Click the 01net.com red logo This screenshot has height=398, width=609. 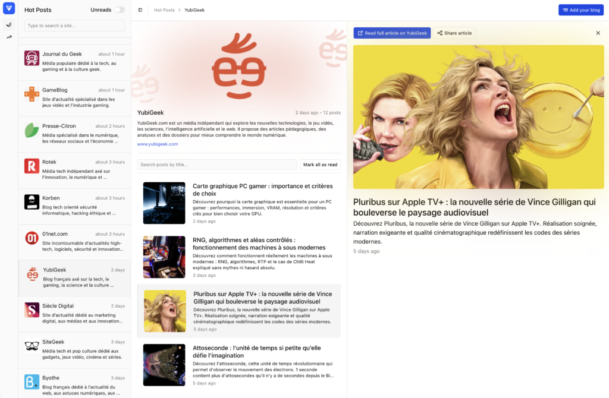pos(32,238)
